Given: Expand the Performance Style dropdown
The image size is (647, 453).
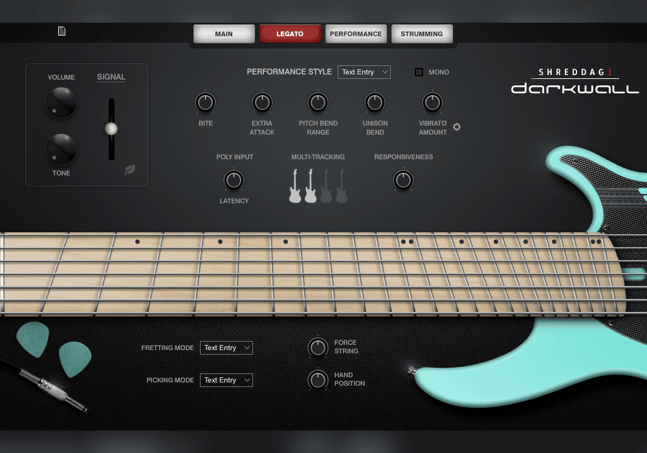Looking at the screenshot, I should click(x=364, y=72).
